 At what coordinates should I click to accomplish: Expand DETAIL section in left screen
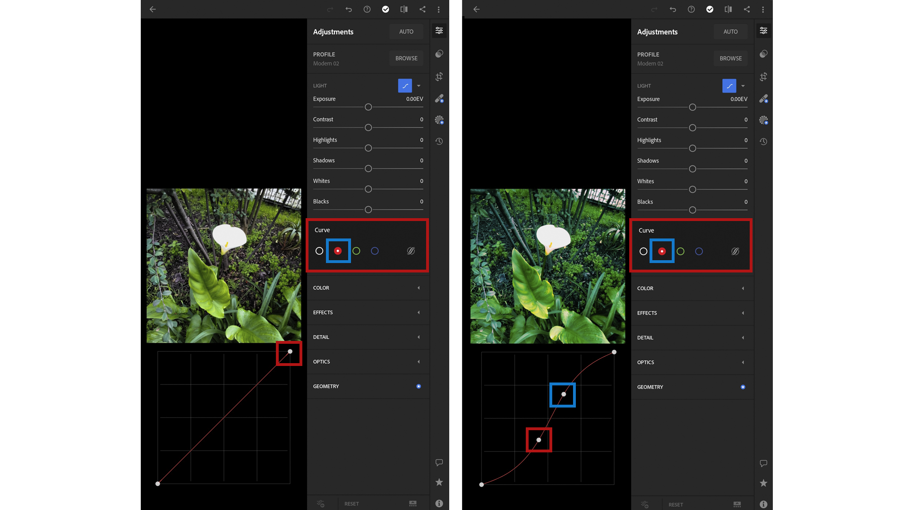(368, 337)
